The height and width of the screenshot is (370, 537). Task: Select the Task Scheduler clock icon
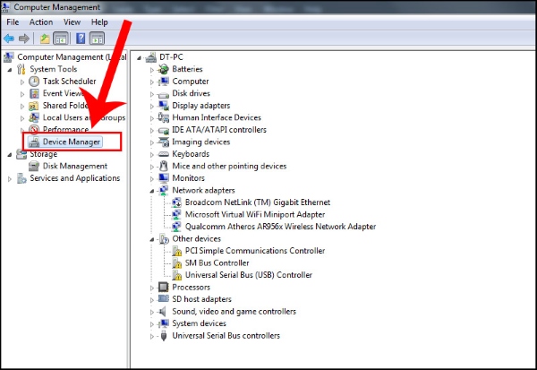pyautogui.click(x=34, y=82)
